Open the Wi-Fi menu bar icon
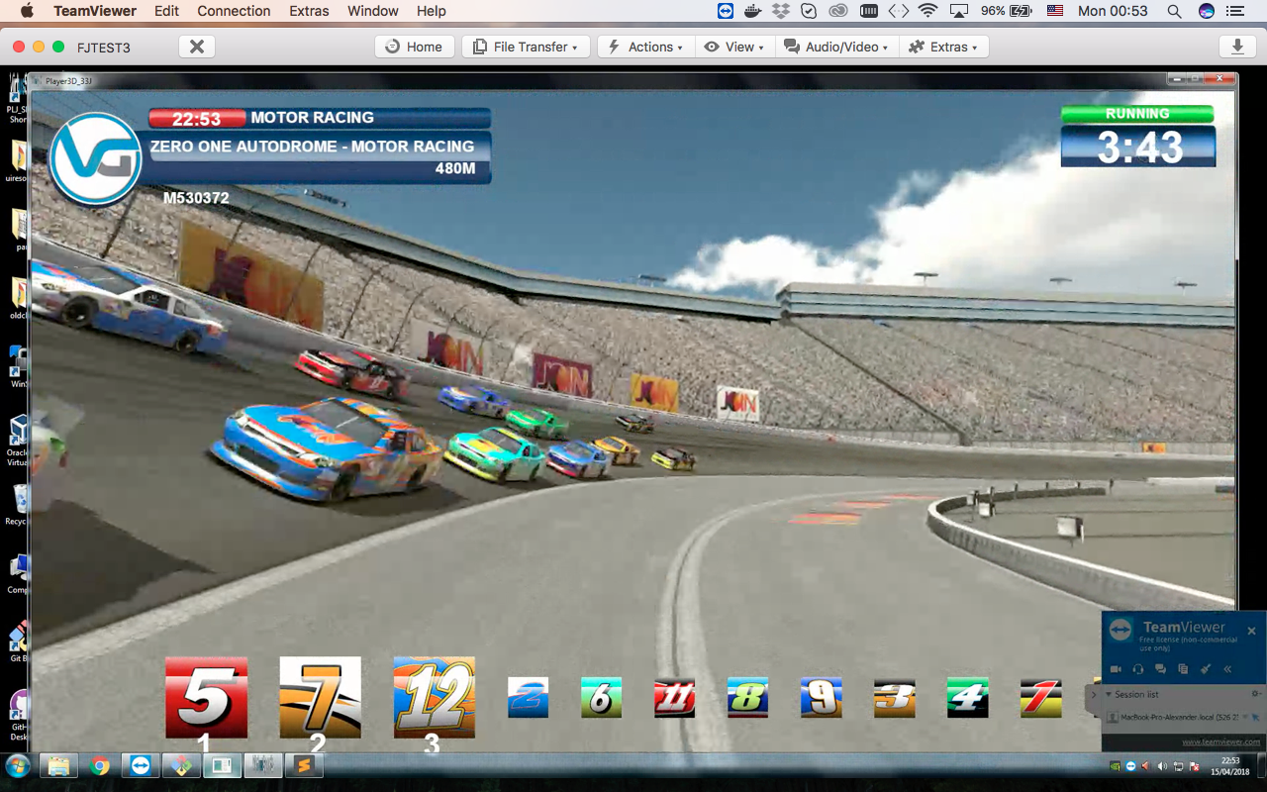1267x792 pixels. point(927,11)
